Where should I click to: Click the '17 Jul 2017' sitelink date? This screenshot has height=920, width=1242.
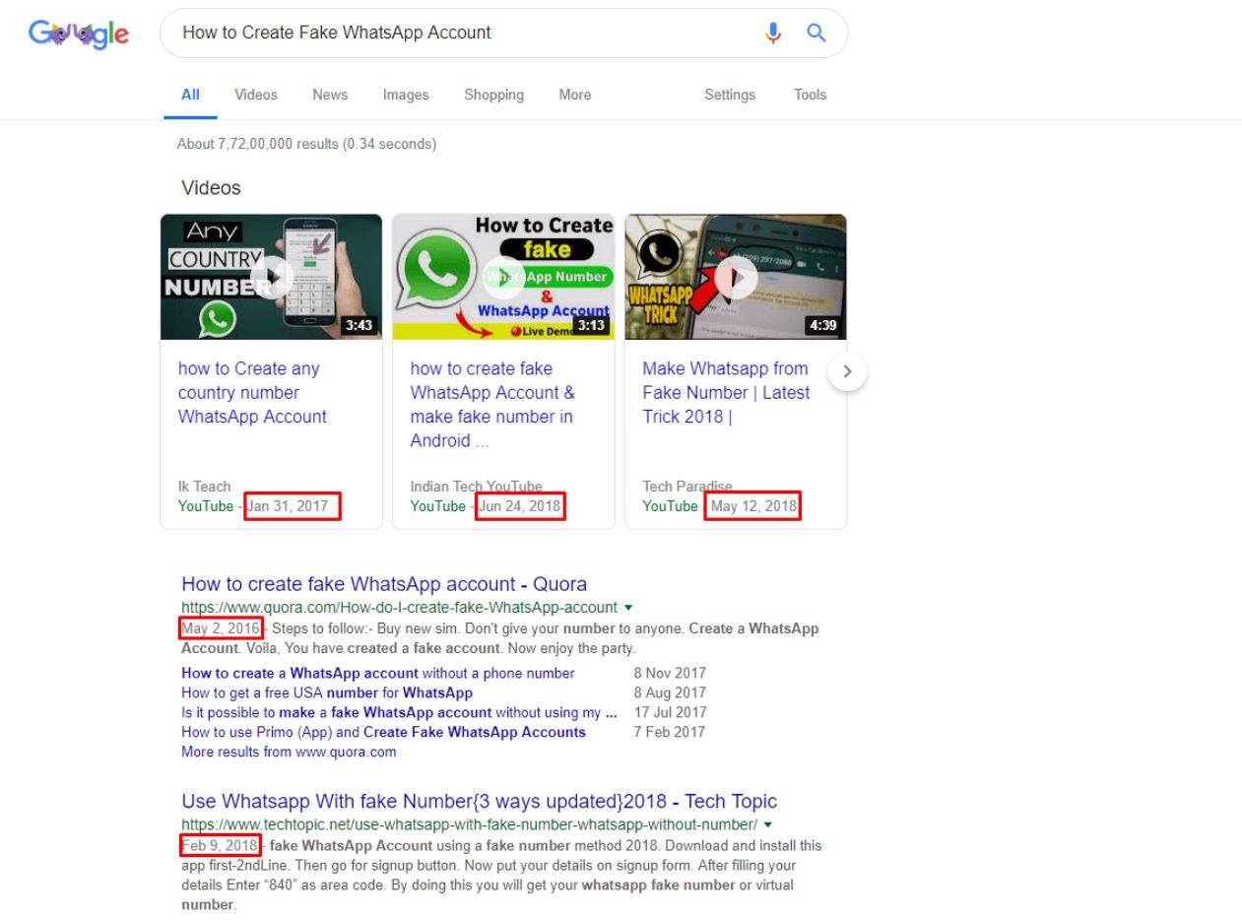click(669, 712)
